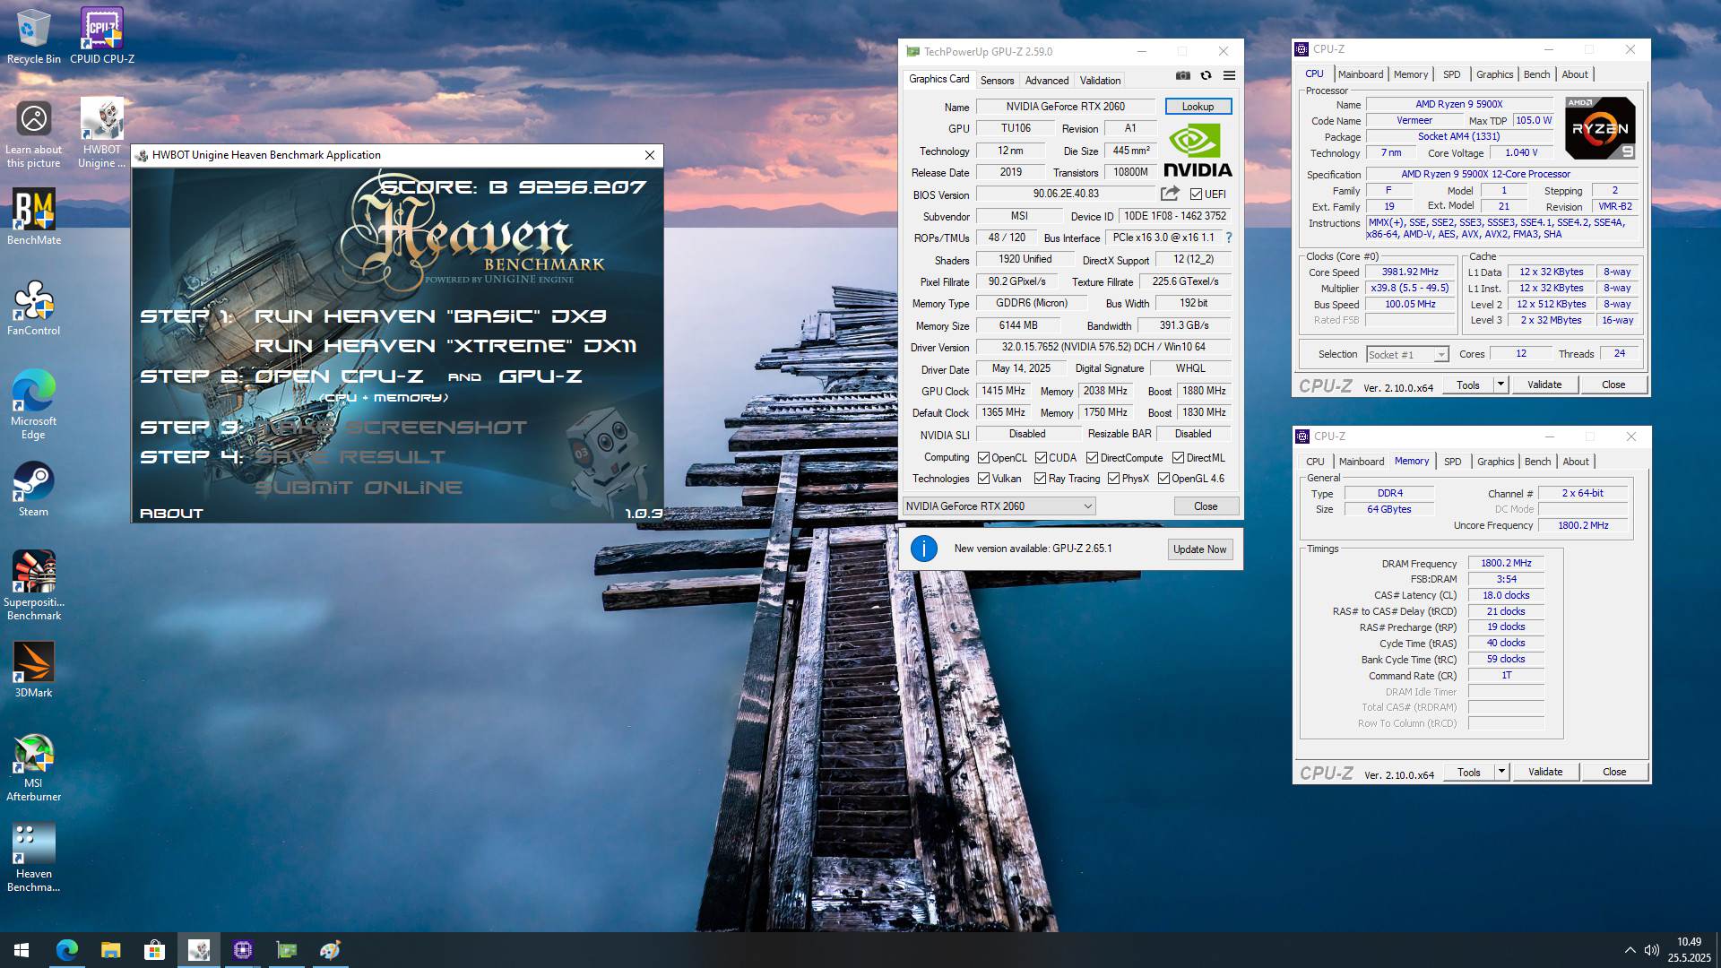The height and width of the screenshot is (968, 1721).
Task: Open the GPU-Z hamburger menu
Action: [x=1229, y=76]
